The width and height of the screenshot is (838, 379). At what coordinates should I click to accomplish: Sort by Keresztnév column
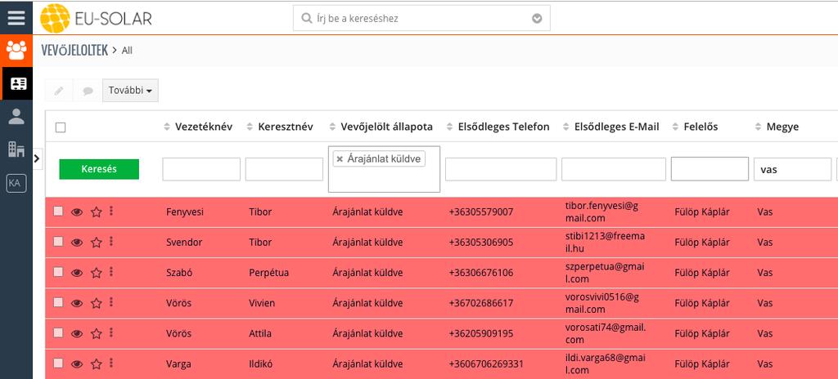280,127
